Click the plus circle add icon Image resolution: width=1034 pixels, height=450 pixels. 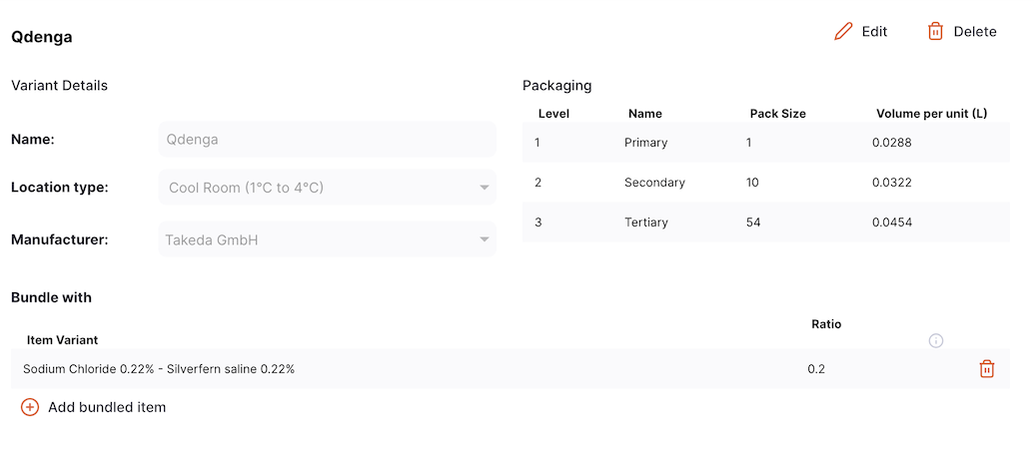(30, 407)
